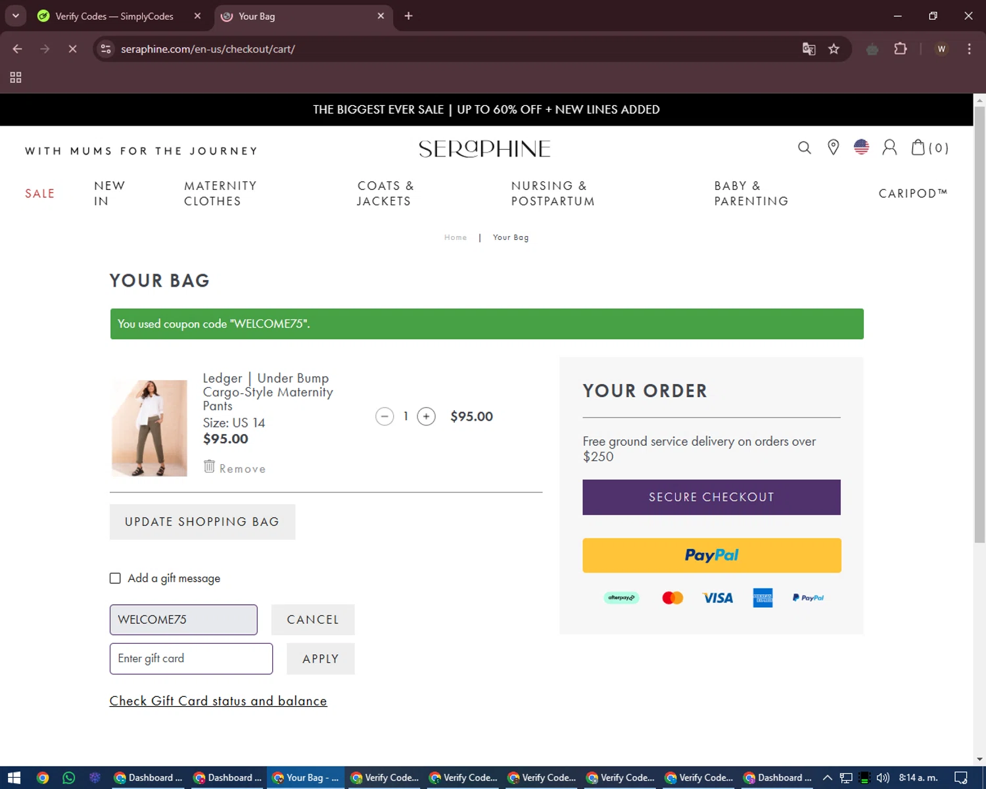Show hidden system tray icons chevron

point(828,778)
